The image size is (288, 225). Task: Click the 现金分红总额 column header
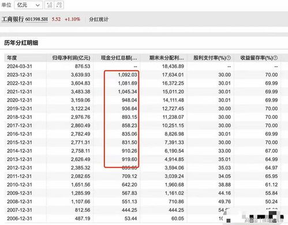(x=119, y=58)
